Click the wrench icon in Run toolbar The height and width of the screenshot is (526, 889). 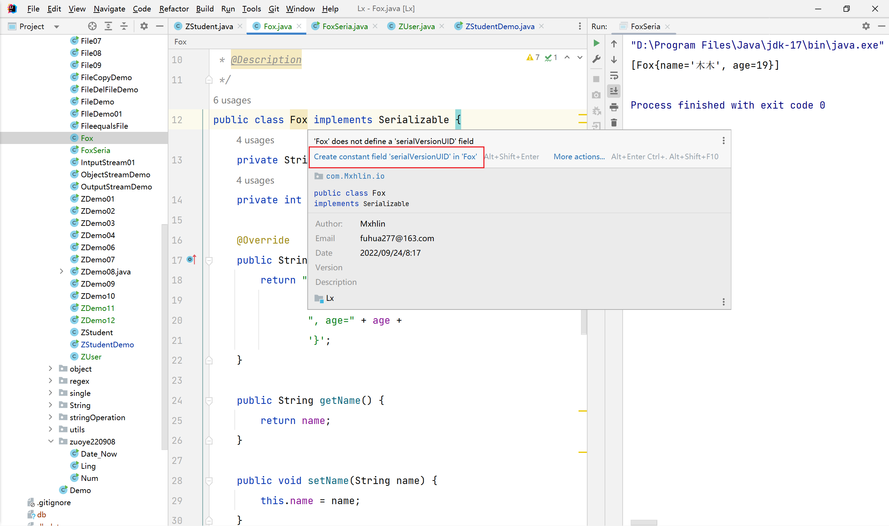[596, 59]
